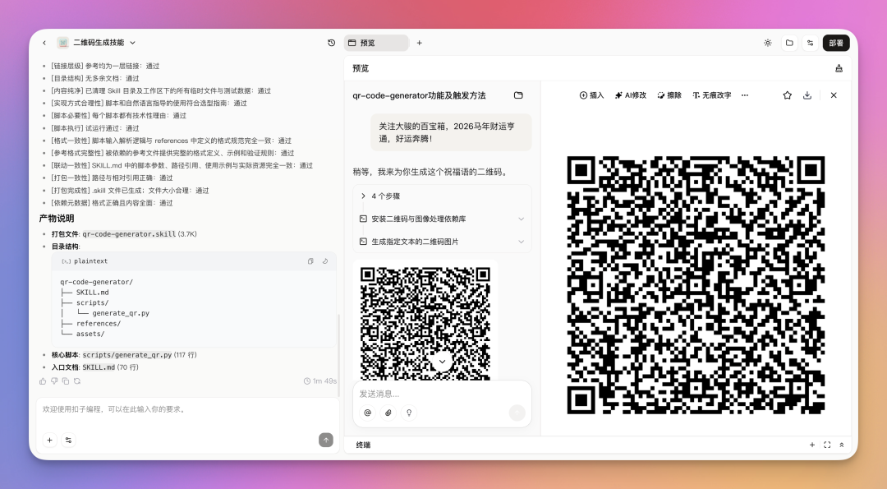The height and width of the screenshot is (489, 887).
Task: Regenerate the response
Action: point(77,381)
